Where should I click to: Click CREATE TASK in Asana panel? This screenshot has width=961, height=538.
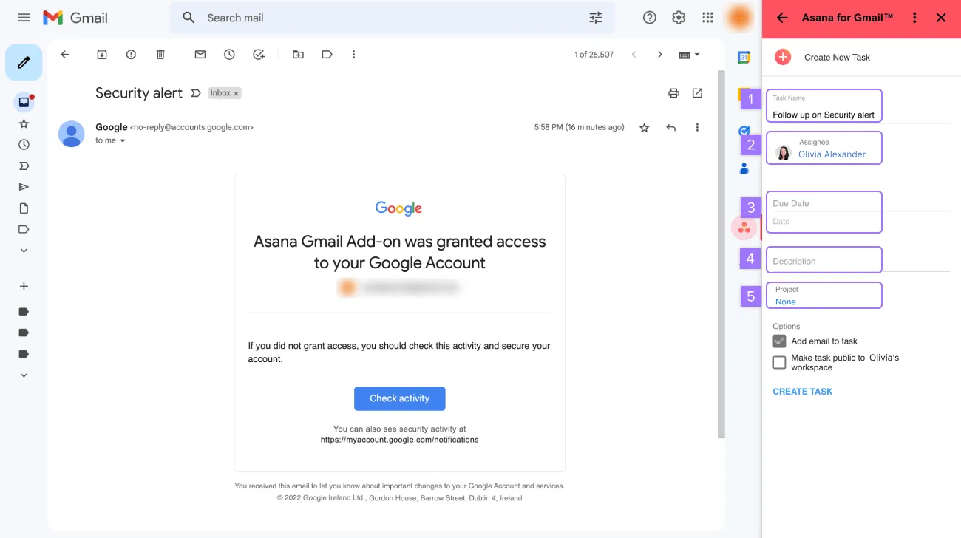pyautogui.click(x=802, y=391)
